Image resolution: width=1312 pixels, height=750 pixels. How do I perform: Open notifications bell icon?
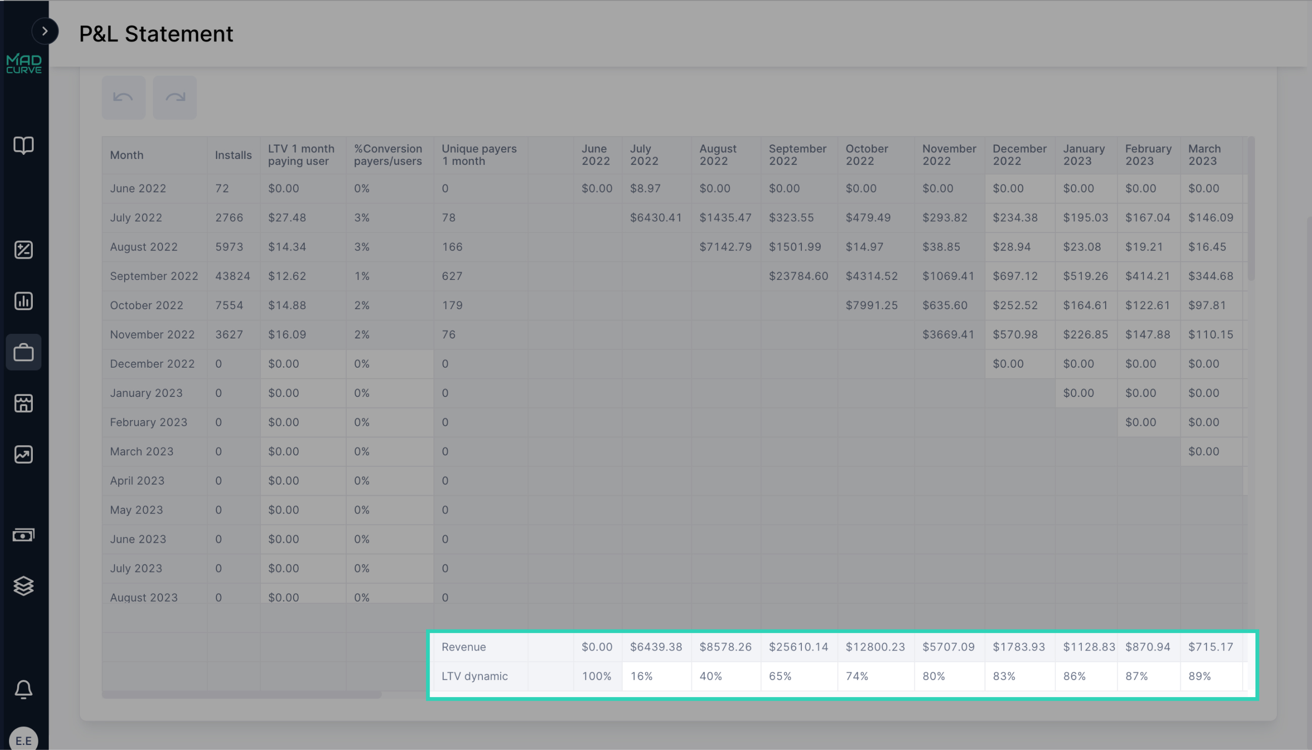[x=24, y=689]
